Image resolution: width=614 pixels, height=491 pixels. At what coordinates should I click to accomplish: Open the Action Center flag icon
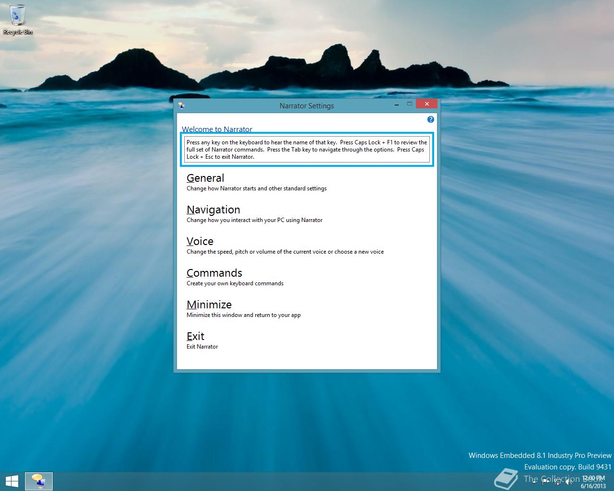(x=545, y=481)
